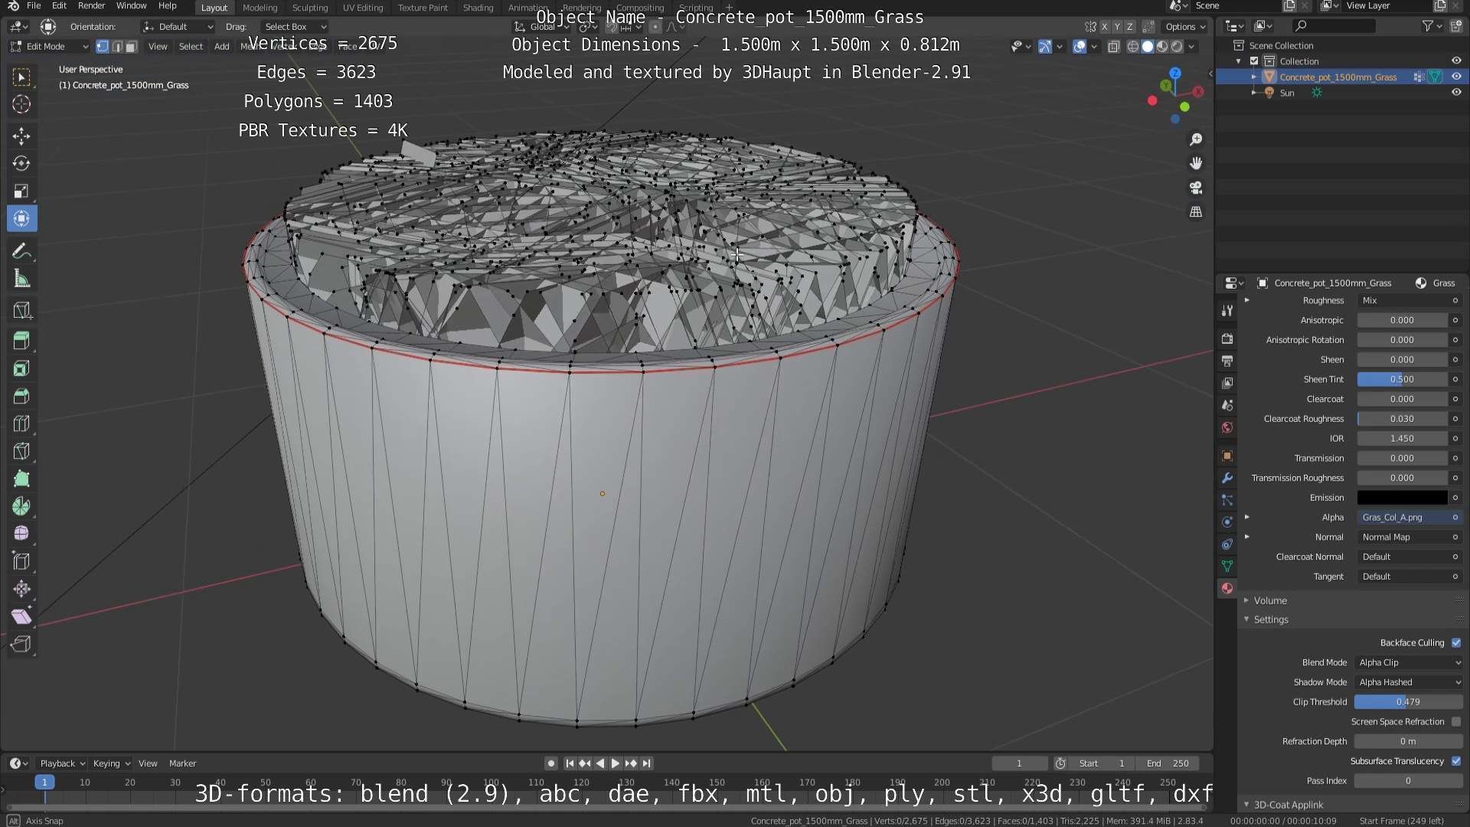Enable Screen Space Refraction checkbox
This screenshot has height=827, width=1470.
click(x=1456, y=721)
